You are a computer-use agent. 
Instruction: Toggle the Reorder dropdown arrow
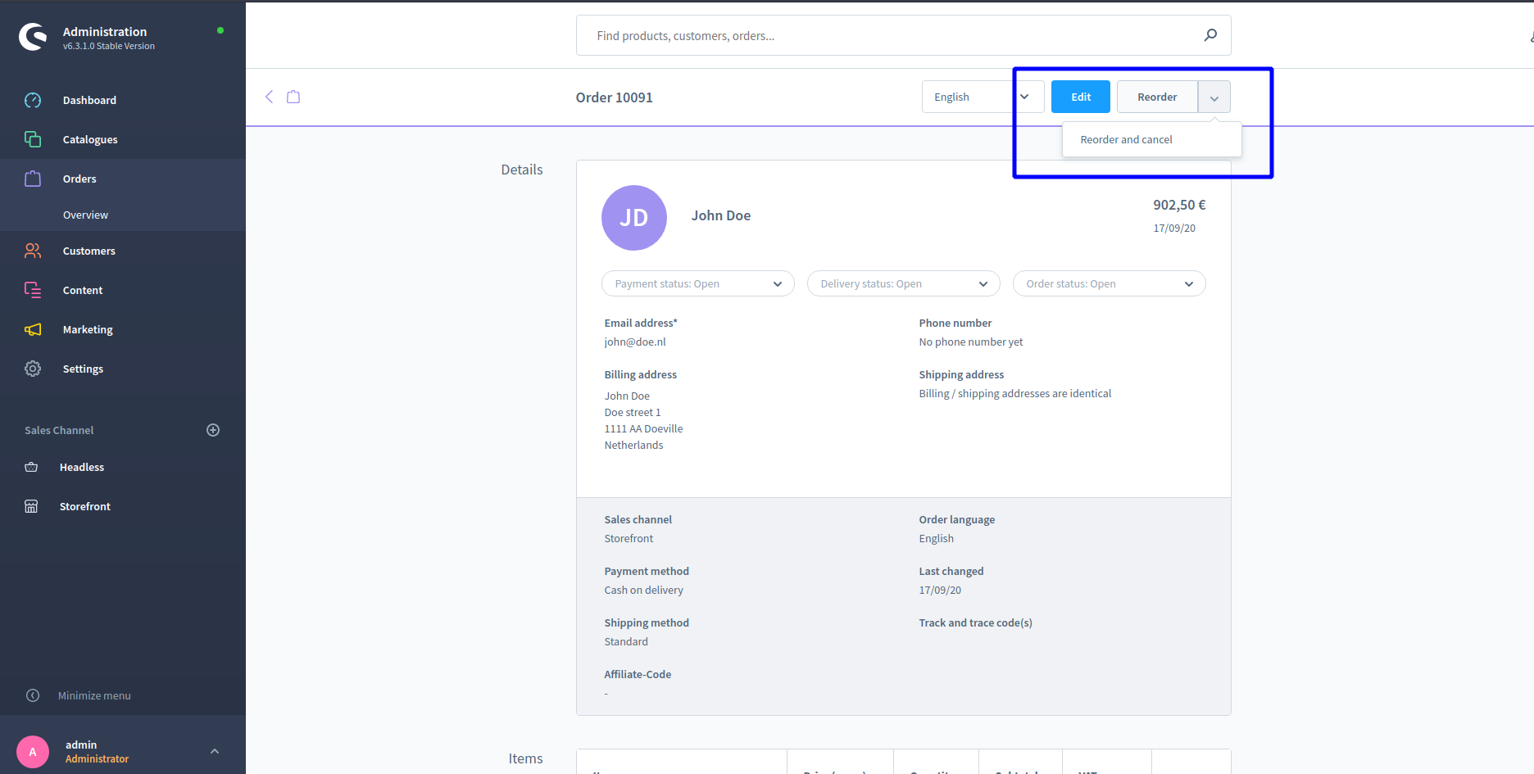click(x=1214, y=97)
